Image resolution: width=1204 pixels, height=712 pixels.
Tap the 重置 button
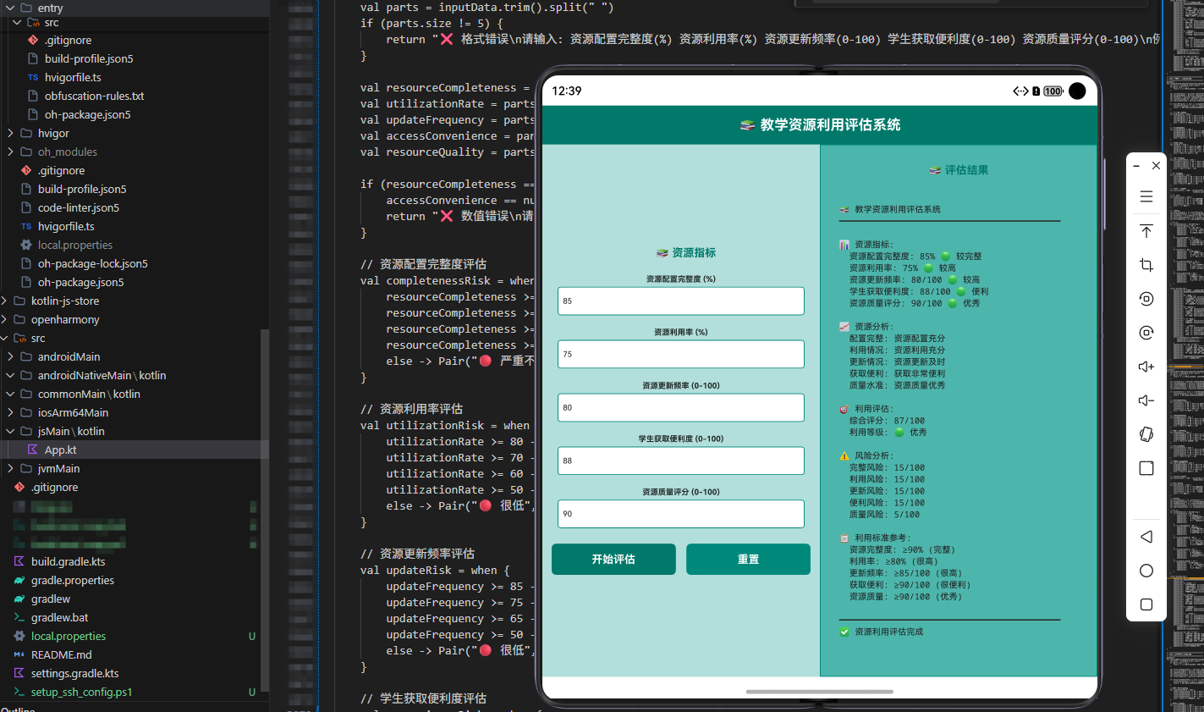748,559
